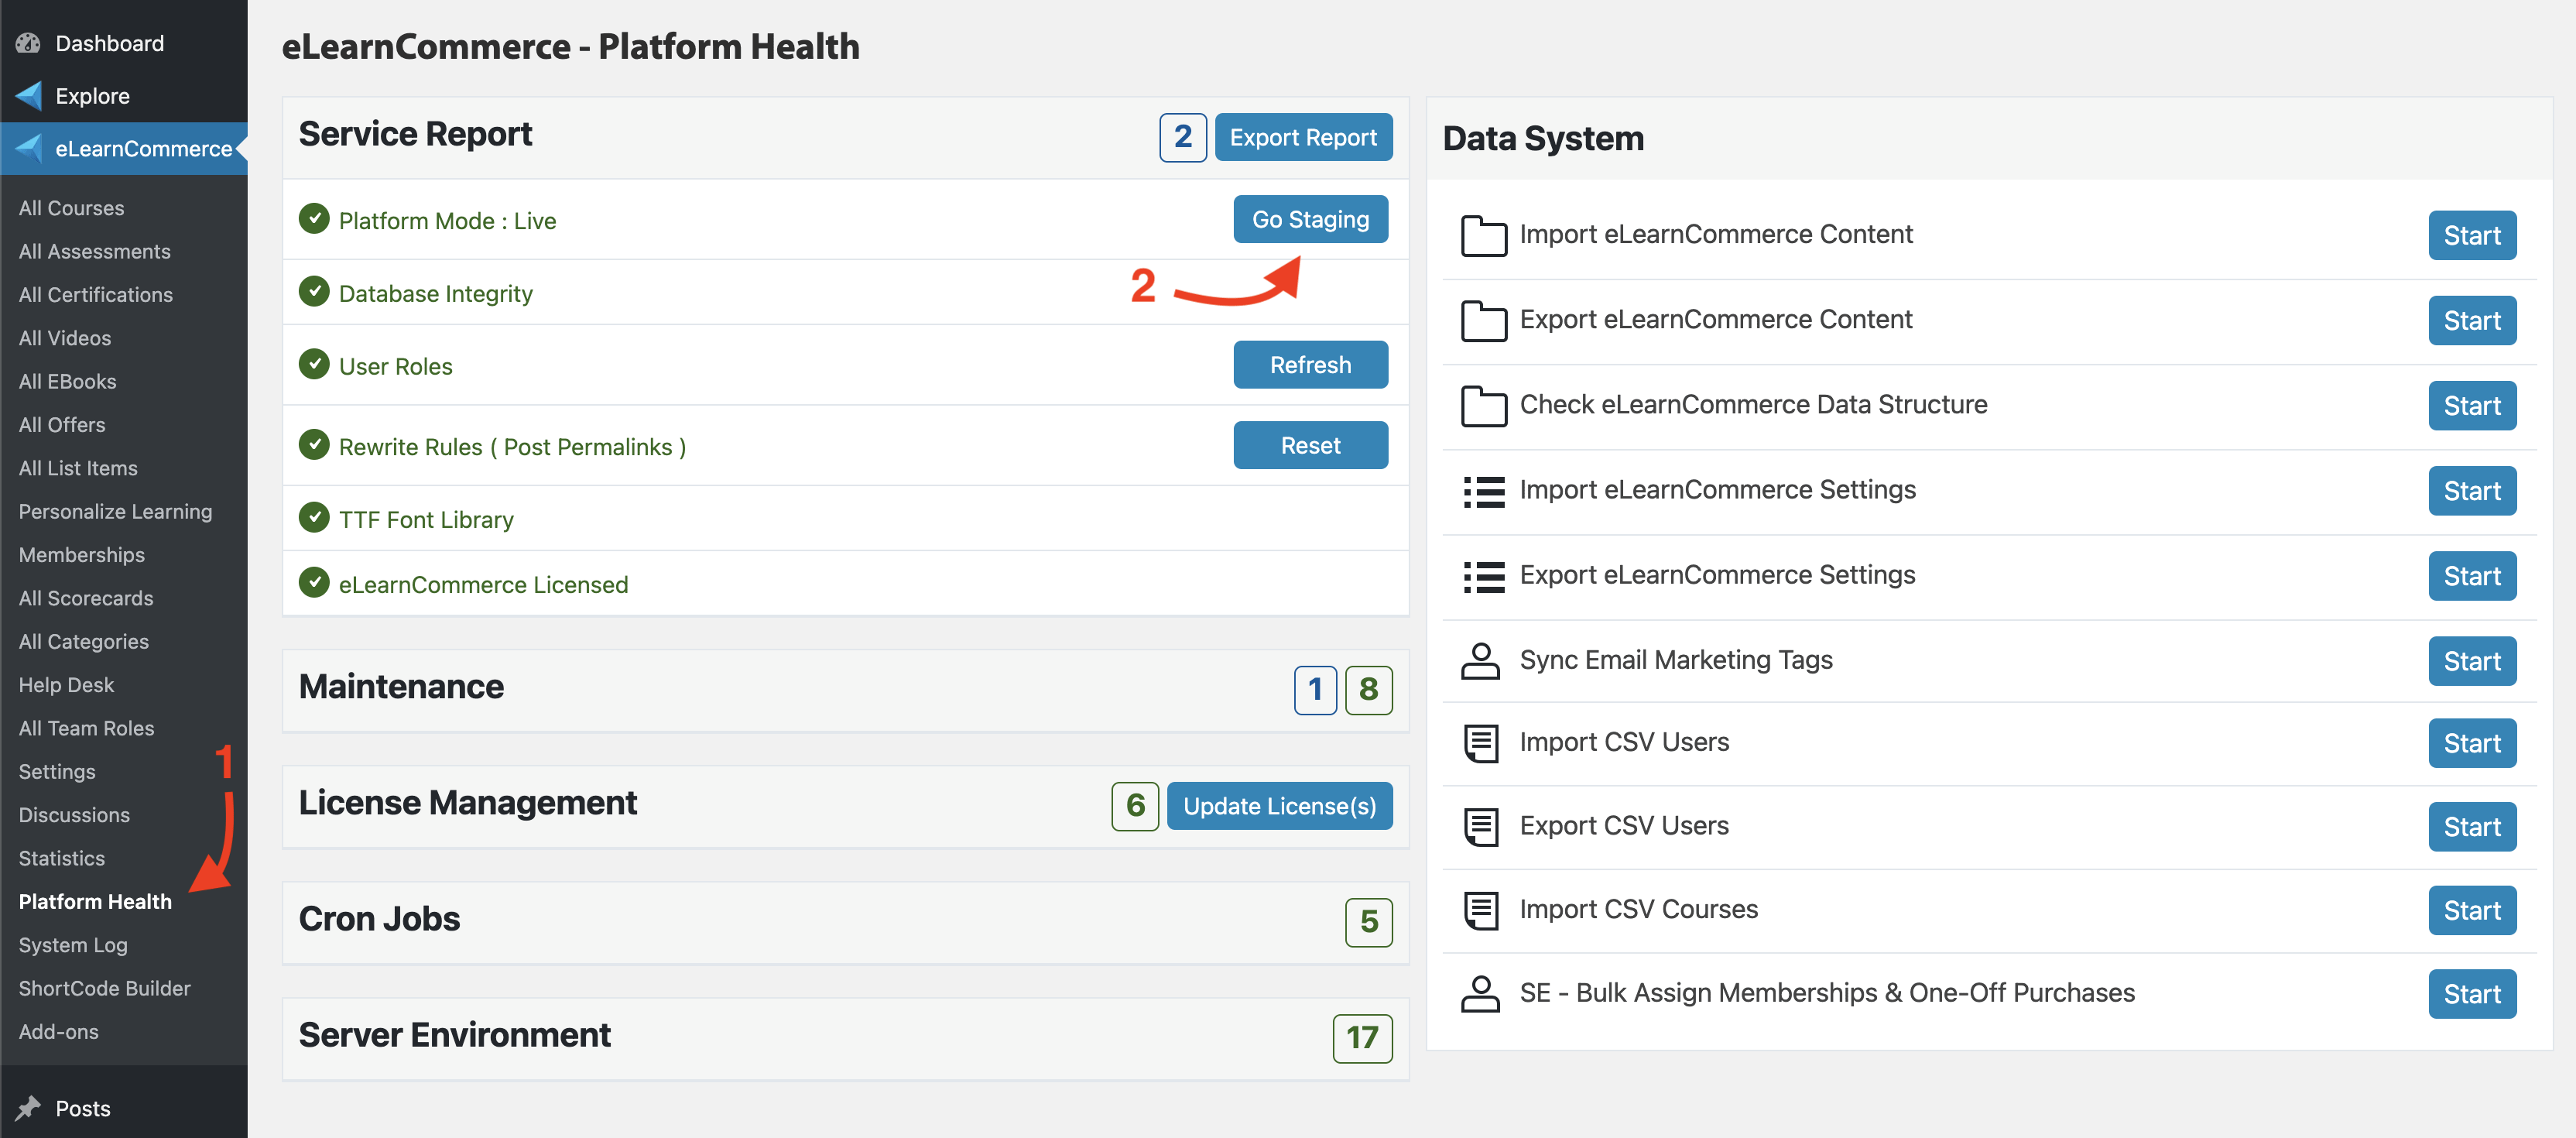The height and width of the screenshot is (1138, 2576).
Task: Expand the Cron Jobs section
Action: 845,922
